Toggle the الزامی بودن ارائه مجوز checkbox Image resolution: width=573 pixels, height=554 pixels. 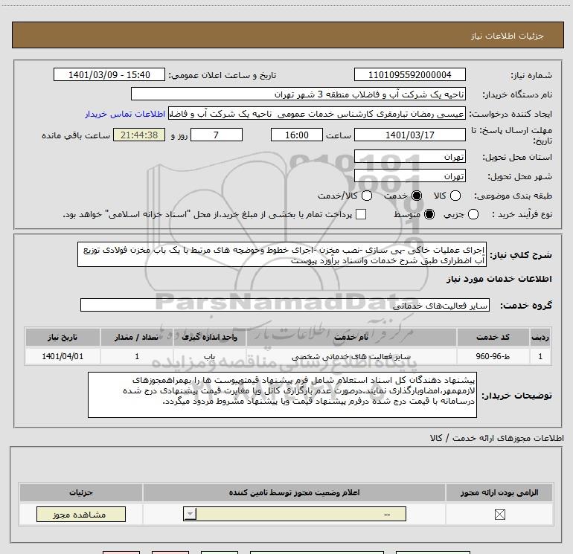click(499, 515)
